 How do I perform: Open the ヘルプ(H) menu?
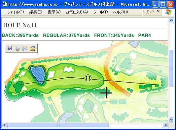[x=121, y=12]
